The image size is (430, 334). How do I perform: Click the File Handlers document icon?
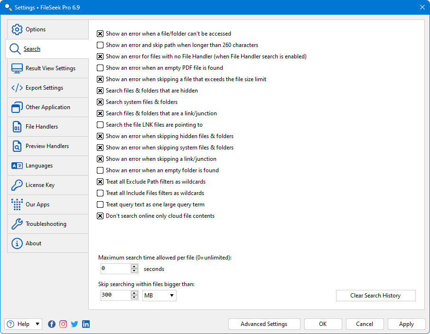click(17, 127)
